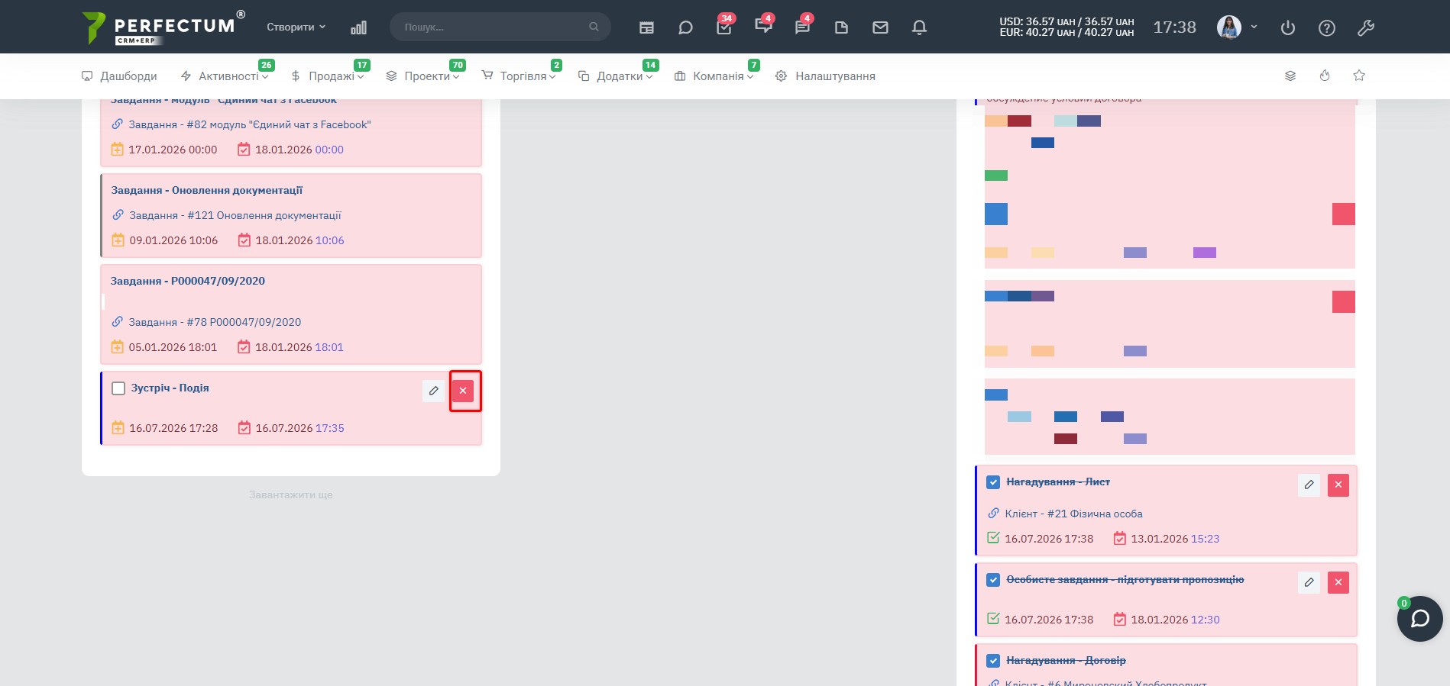
Task: Expand the Активності menu
Action: [225, 76]
